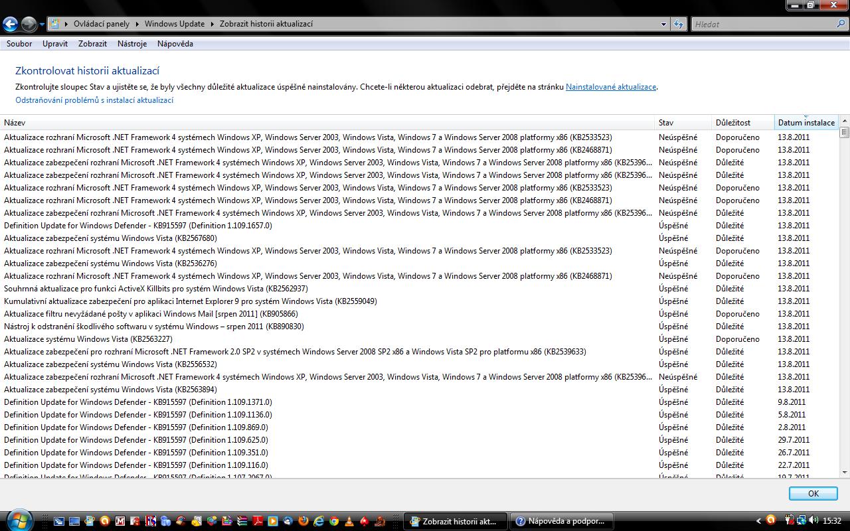Open VLC media player from quick launch
The height and width of the screenshot is (531, 850).
click(x=349, y=522)
